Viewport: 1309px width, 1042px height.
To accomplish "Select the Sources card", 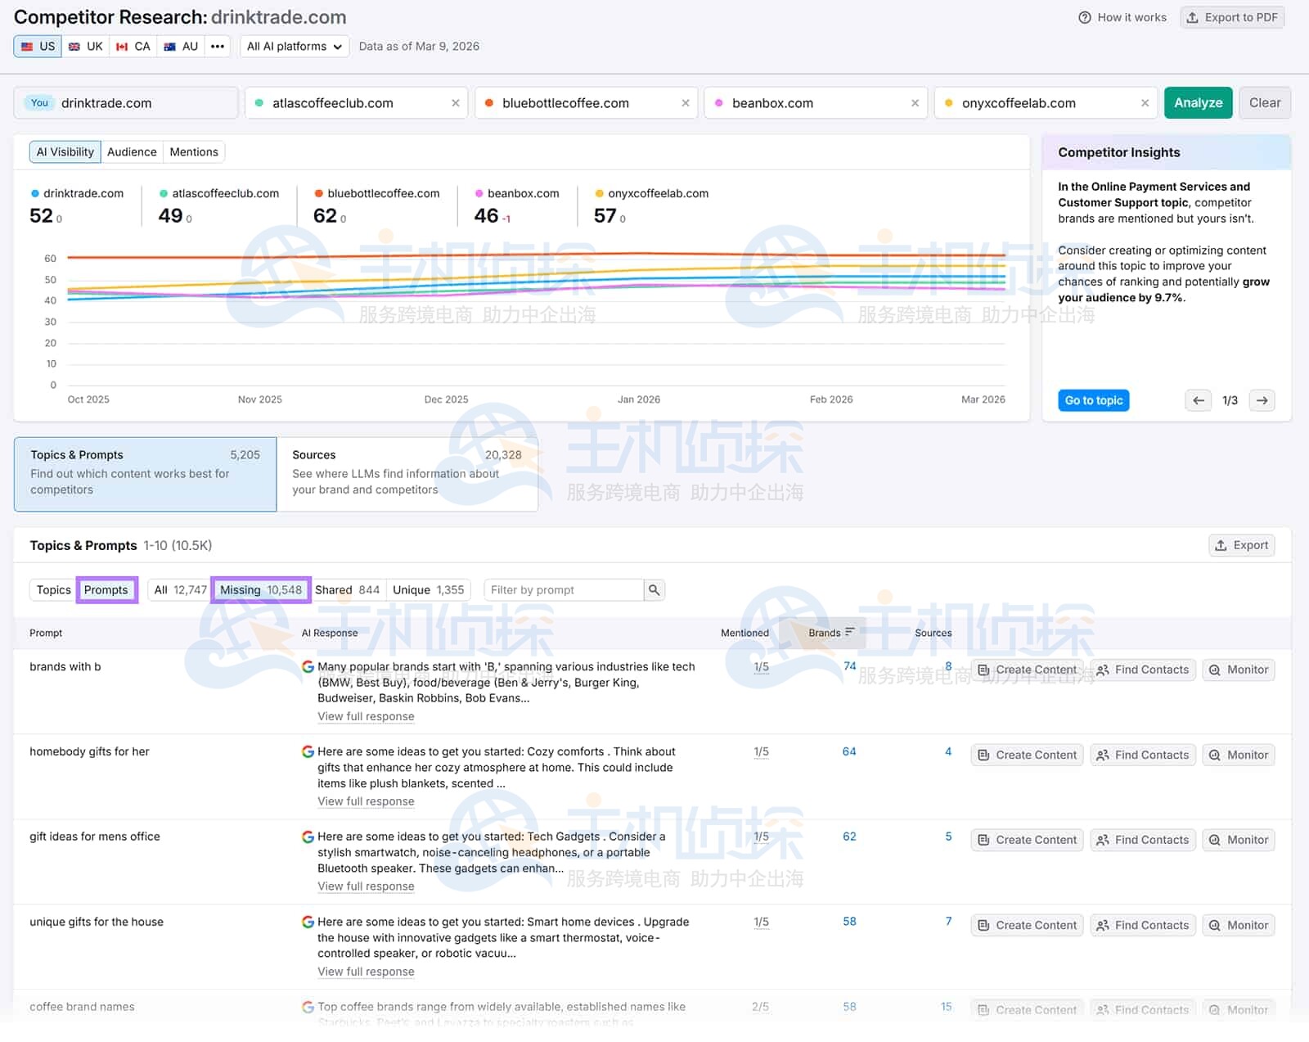I will tap(407, 474).
